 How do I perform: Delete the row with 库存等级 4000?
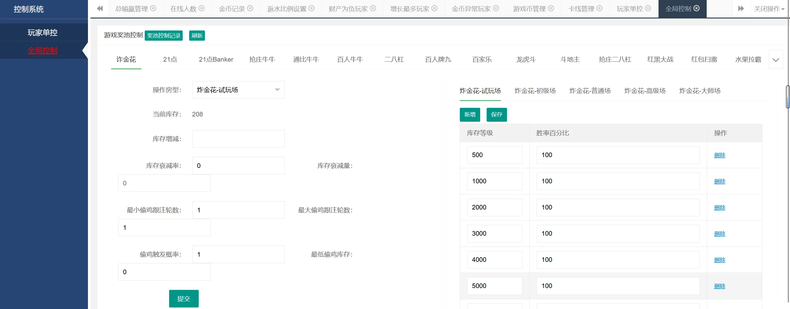(720, 260)
